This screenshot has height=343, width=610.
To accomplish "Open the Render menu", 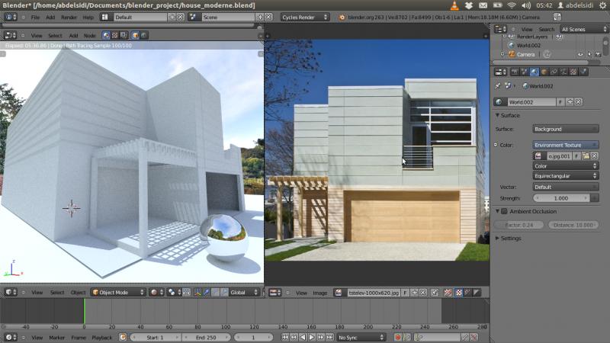I will tap(69, 17).
